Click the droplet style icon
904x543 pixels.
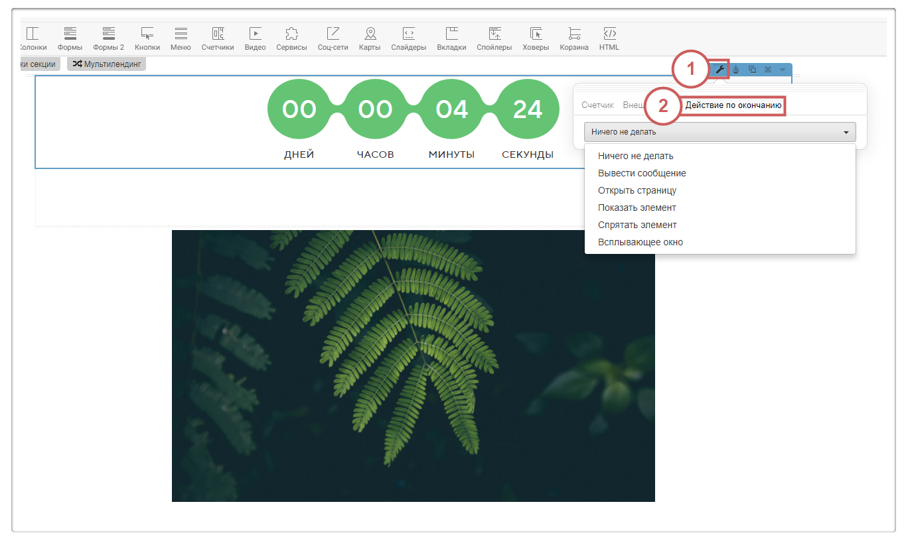tap(736, 70)
